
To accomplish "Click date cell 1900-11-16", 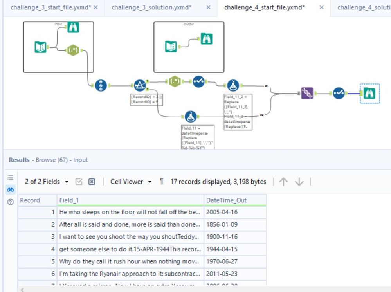I will pyautogui.click(x=235, y=237).
